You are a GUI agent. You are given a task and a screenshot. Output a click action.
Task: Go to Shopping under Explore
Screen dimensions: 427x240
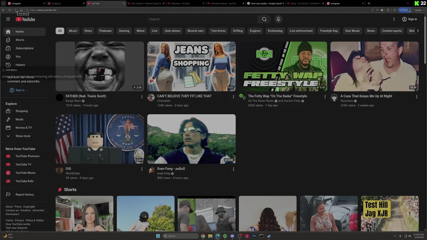[24, 111]
